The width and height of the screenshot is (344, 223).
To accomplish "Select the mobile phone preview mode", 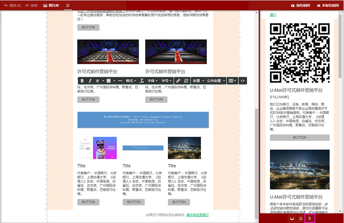I will coord(310,219).
